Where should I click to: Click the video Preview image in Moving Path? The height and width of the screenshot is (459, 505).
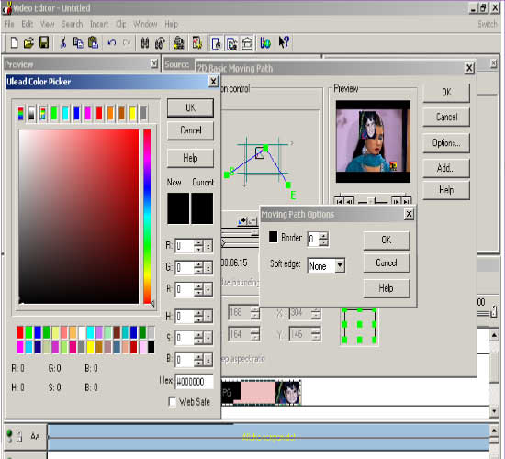click(x=373, y=141)
